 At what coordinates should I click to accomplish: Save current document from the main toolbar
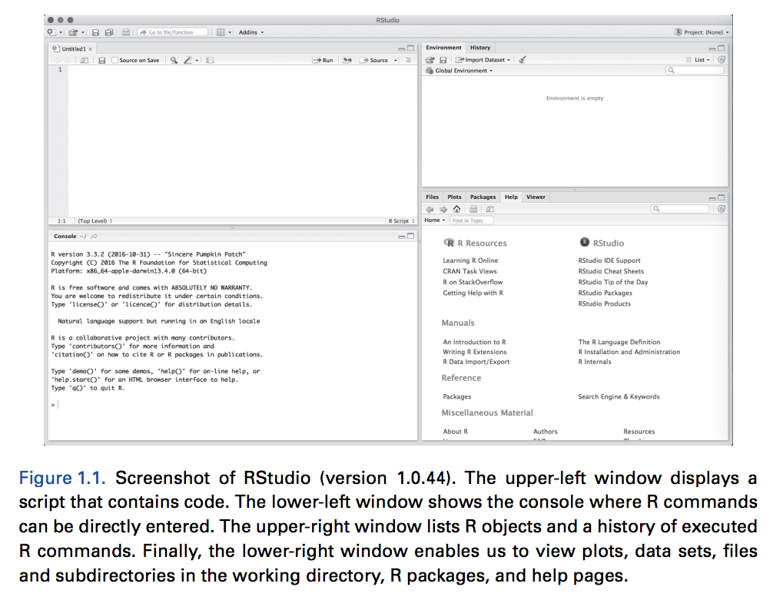click(x=95, y=32)
